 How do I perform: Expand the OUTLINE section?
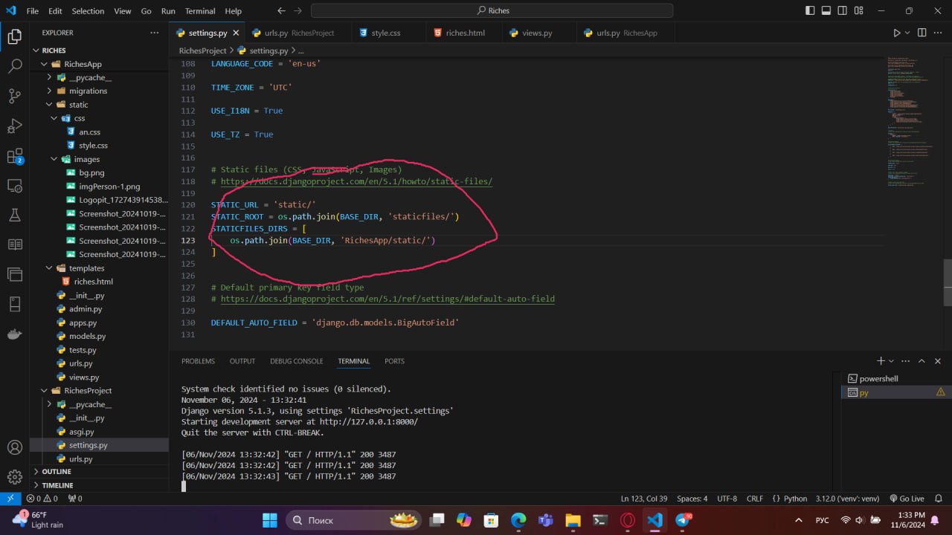57,472
